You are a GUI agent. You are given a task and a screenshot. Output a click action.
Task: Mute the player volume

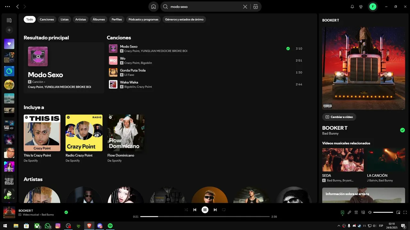[370, 212]
